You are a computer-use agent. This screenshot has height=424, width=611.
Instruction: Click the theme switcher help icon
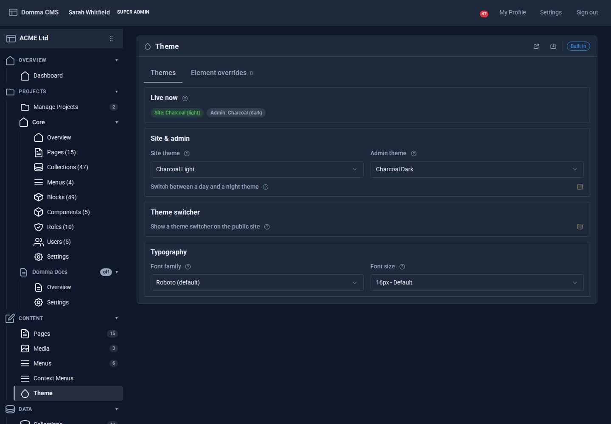(267, 227)
